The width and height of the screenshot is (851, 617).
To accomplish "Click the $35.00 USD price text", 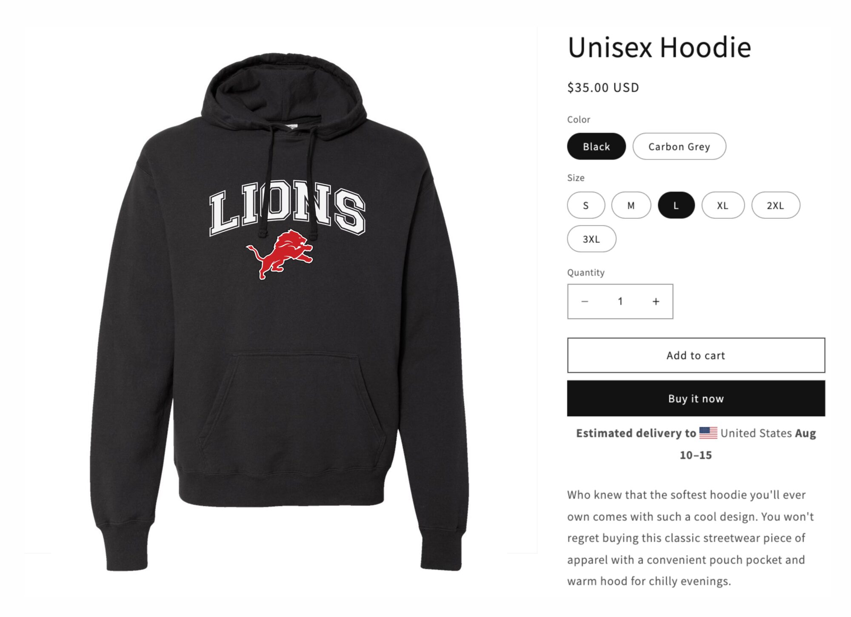I will pyautogui.click(x=603, y=88).
